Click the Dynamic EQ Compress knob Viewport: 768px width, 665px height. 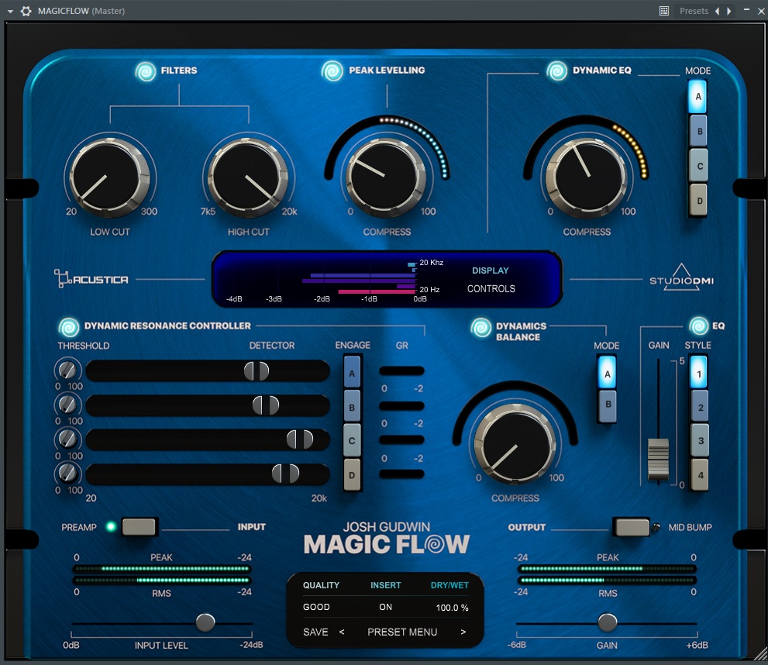pyautogui.click(x=587, y=177)
